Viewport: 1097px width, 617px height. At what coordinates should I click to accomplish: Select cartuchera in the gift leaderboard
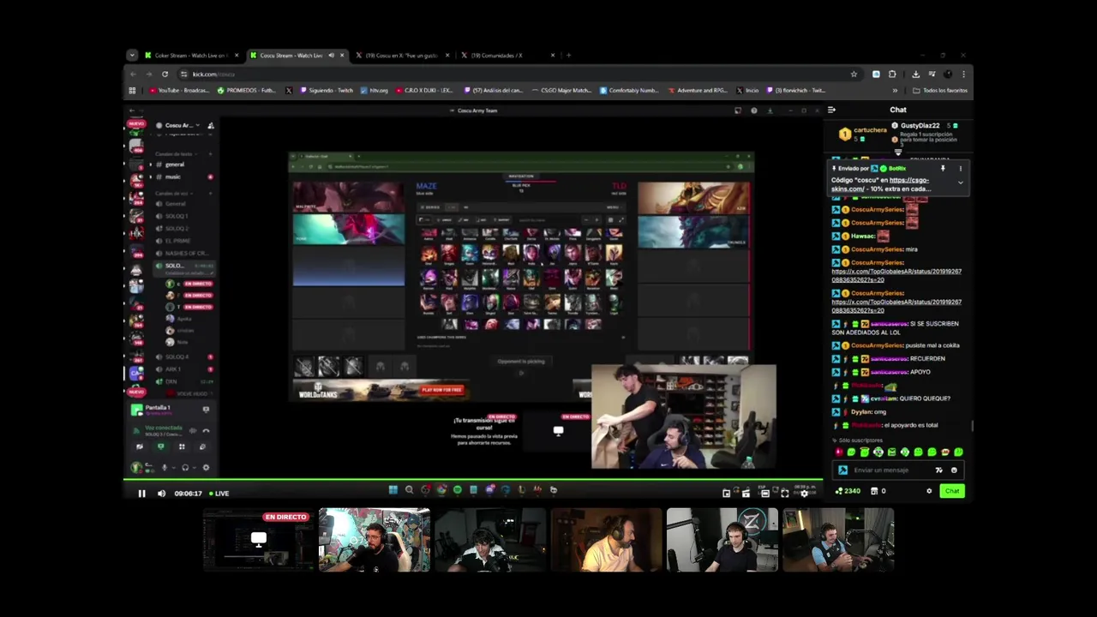[x=864, y=134]
